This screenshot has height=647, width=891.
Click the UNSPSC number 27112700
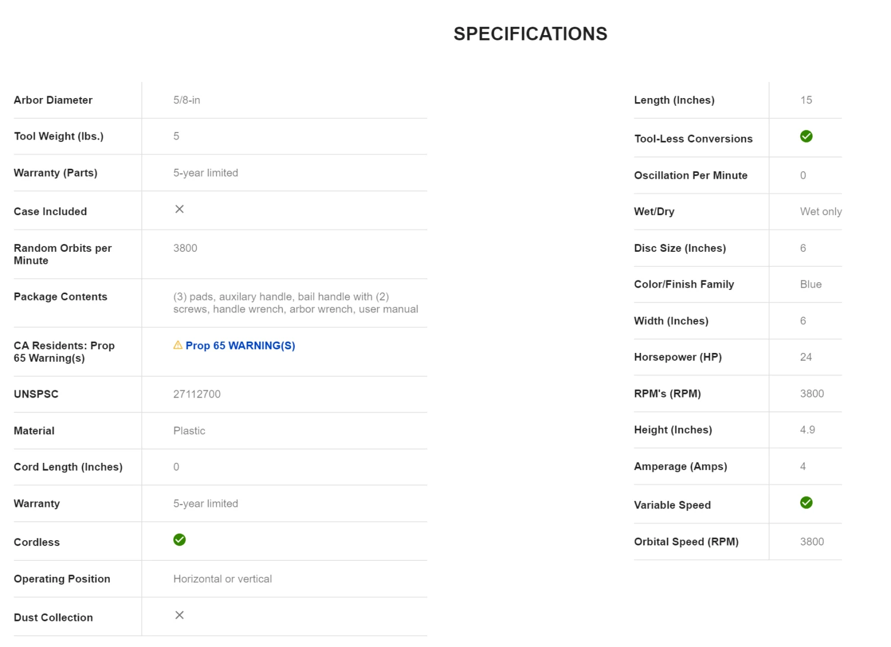click(197, 394)
